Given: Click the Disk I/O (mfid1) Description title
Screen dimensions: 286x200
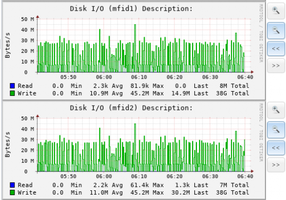Looking at the screenshot, I should [x=131, y=9].
